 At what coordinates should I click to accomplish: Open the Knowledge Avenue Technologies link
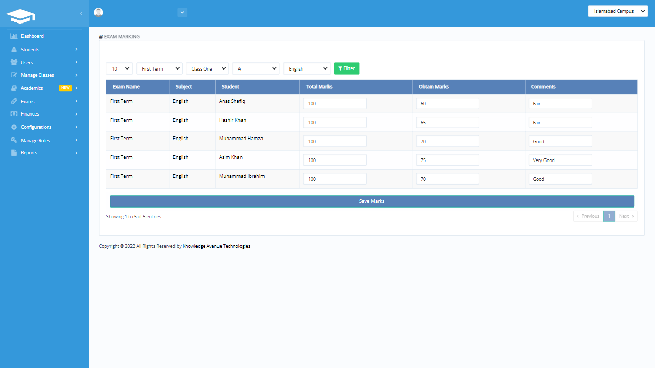point(216,246)
